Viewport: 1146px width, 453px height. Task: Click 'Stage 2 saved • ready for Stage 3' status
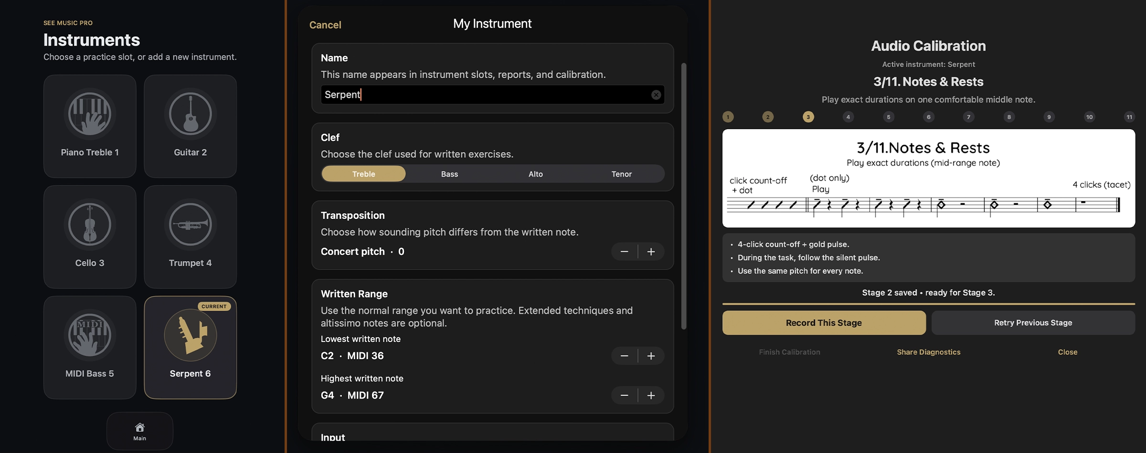(x=928, y=293)
